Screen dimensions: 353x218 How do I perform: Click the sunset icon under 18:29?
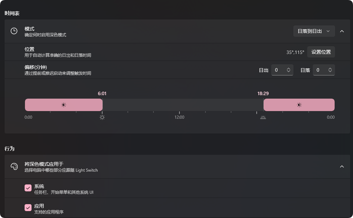click(x=263, y=117)
